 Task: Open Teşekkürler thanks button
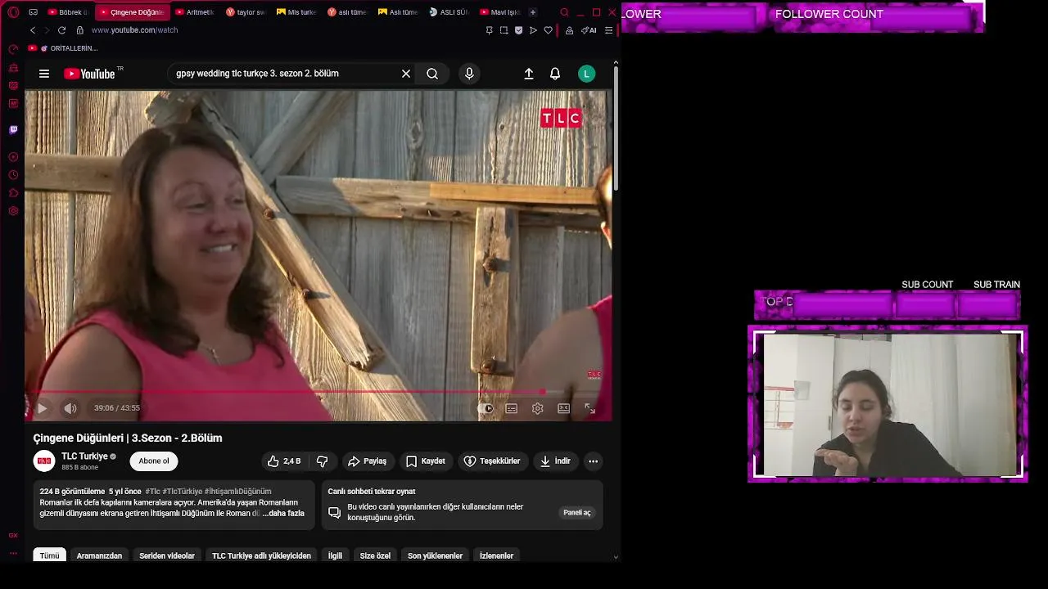pos(492,461)
